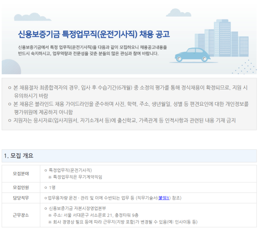259x229 pixels.
Task: Click the 담당직무 table header cell
Action: pyautogui.click(x=21, y=198)
